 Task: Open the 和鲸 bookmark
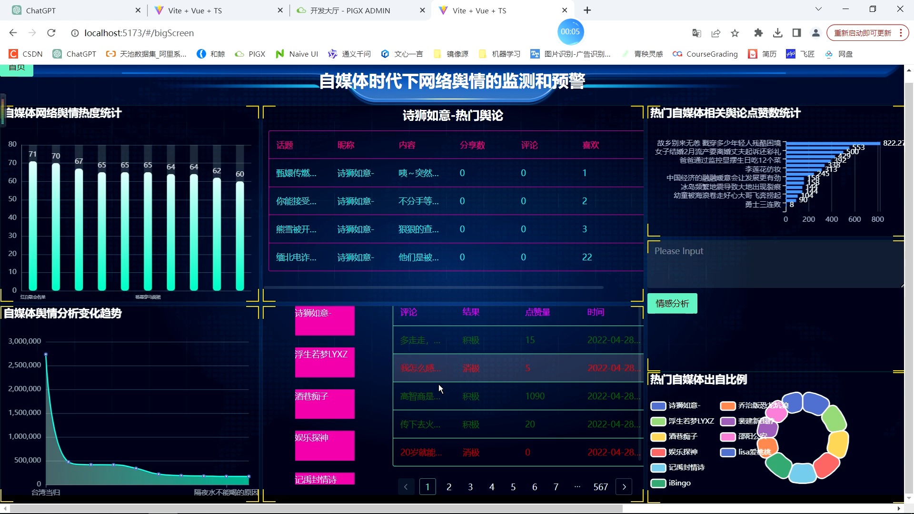pyautogui.click(x=211, y=54)
